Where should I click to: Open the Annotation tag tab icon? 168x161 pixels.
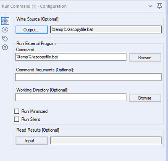pos(5,39)
